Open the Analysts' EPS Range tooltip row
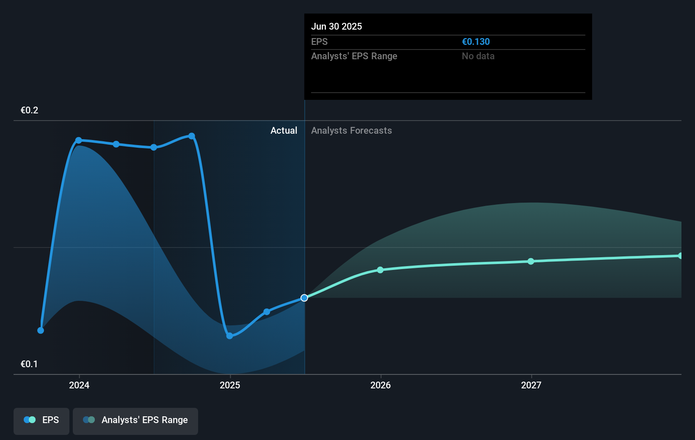This screenshot has width=695, height=440. [354, 56]
